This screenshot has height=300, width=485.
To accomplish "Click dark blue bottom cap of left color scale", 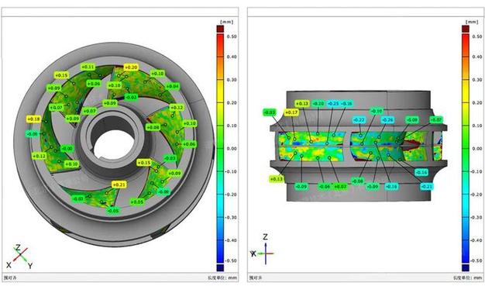I will (220, 267).
